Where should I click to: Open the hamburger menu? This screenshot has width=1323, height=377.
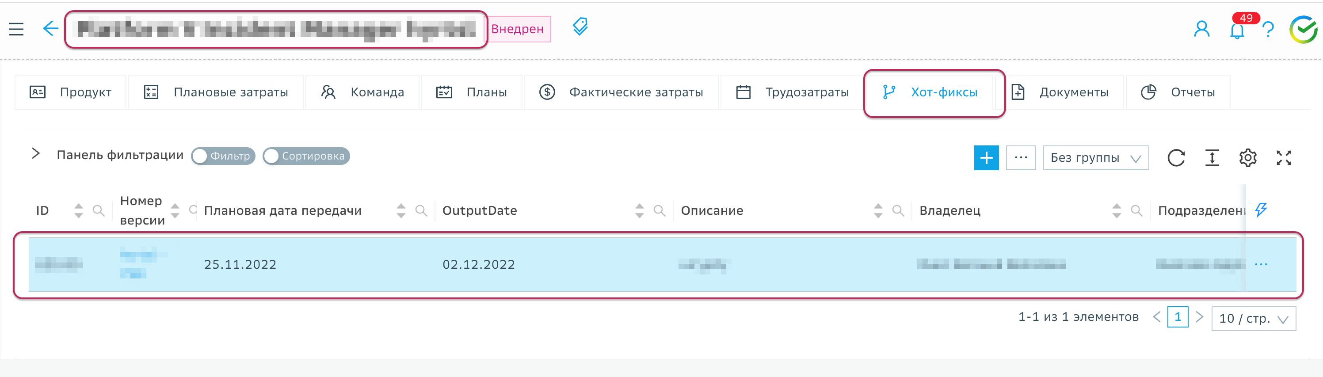[16, 29]
